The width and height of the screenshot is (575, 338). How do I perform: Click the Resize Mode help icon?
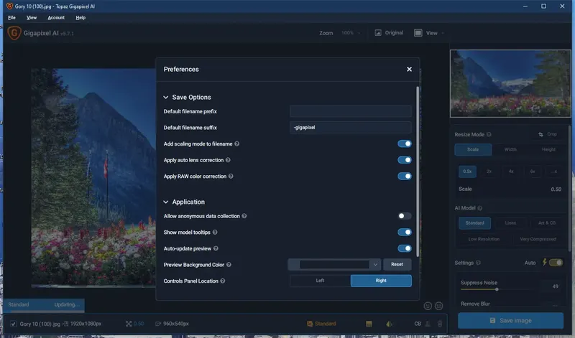489,134
